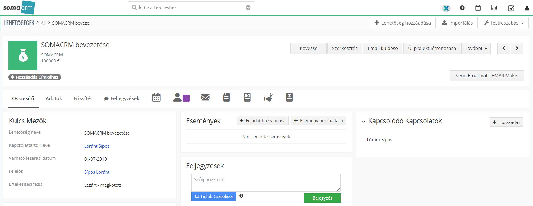Click the 100000 € amount text
Screen dimensions: 533x206
pyautogui.click(x=50, y=61)
